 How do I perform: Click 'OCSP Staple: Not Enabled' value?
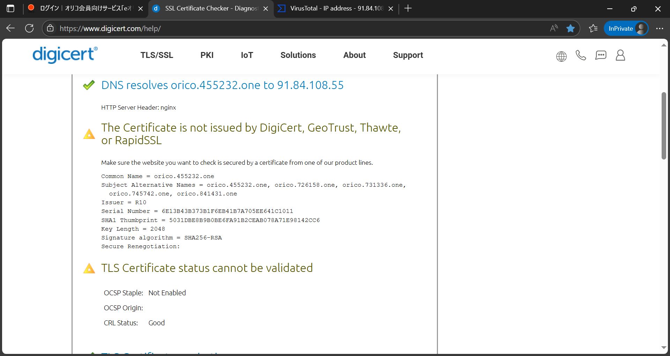point(167,293)
